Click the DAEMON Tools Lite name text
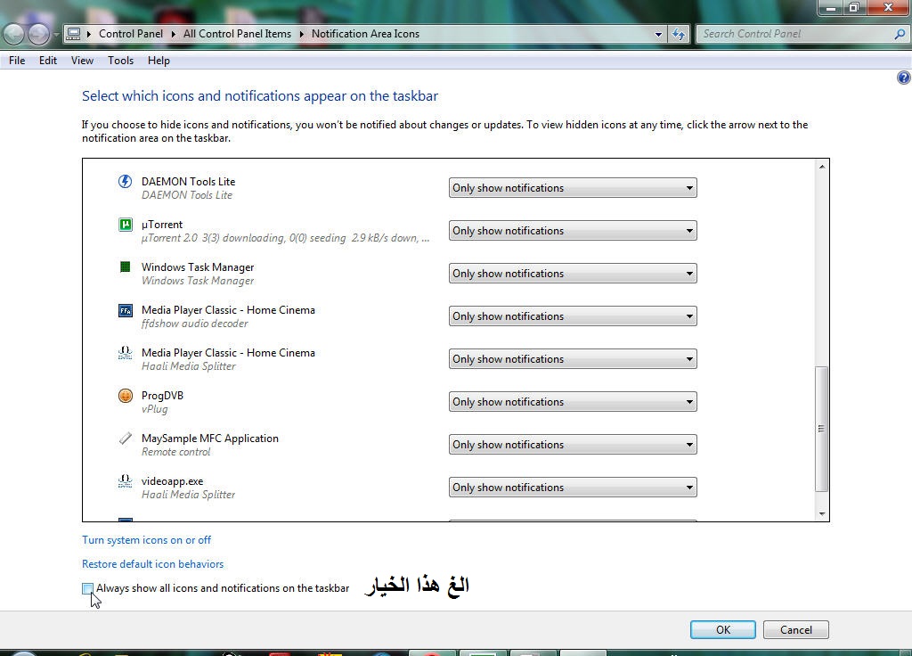The width and height of the screenshot is (912, 656). coord(189,182)
